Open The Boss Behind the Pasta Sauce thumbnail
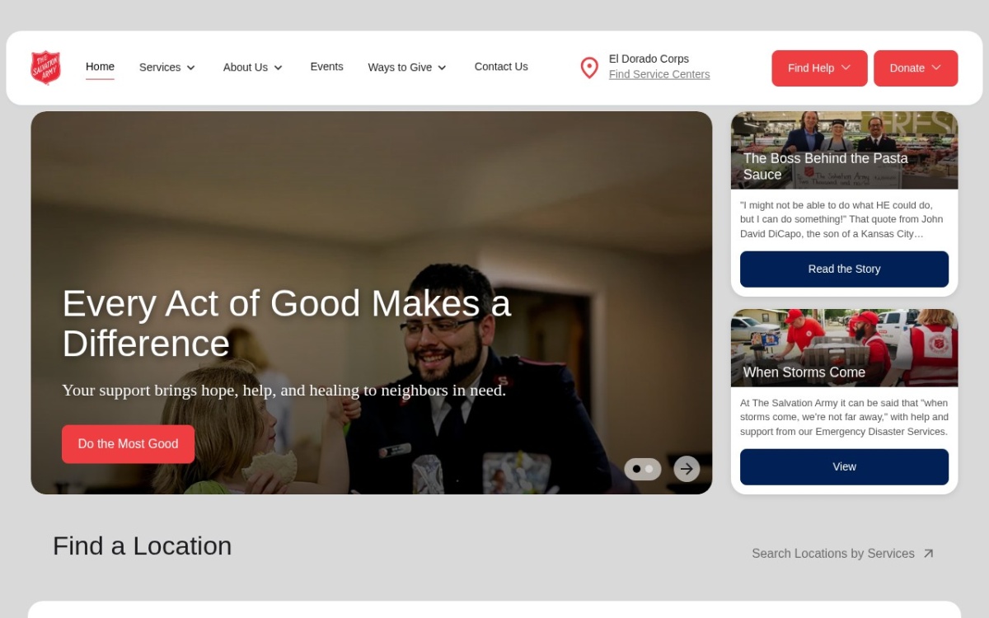The width and height of the screenshot is (989, 618). click(844, 150)
